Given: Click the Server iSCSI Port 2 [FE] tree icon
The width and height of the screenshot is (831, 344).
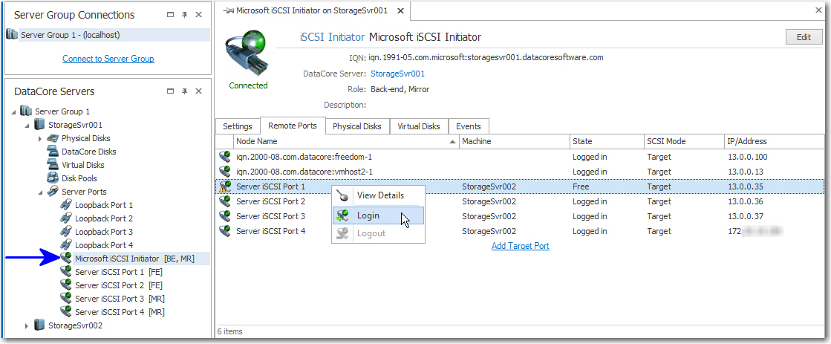Looking at the screenshot, I should pyautogui.click(x=66, y=285).
